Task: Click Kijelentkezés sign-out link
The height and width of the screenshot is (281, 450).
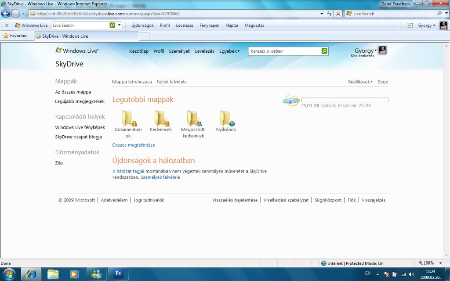Action: (x=363, y=56)
